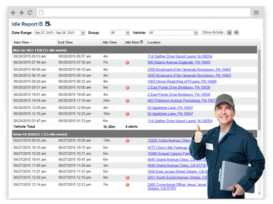Open 482 Pottstown Avenue Pennsburg link
Image resolution: width=273 pixels, height=204 pixels.
(x=182, y=100)
